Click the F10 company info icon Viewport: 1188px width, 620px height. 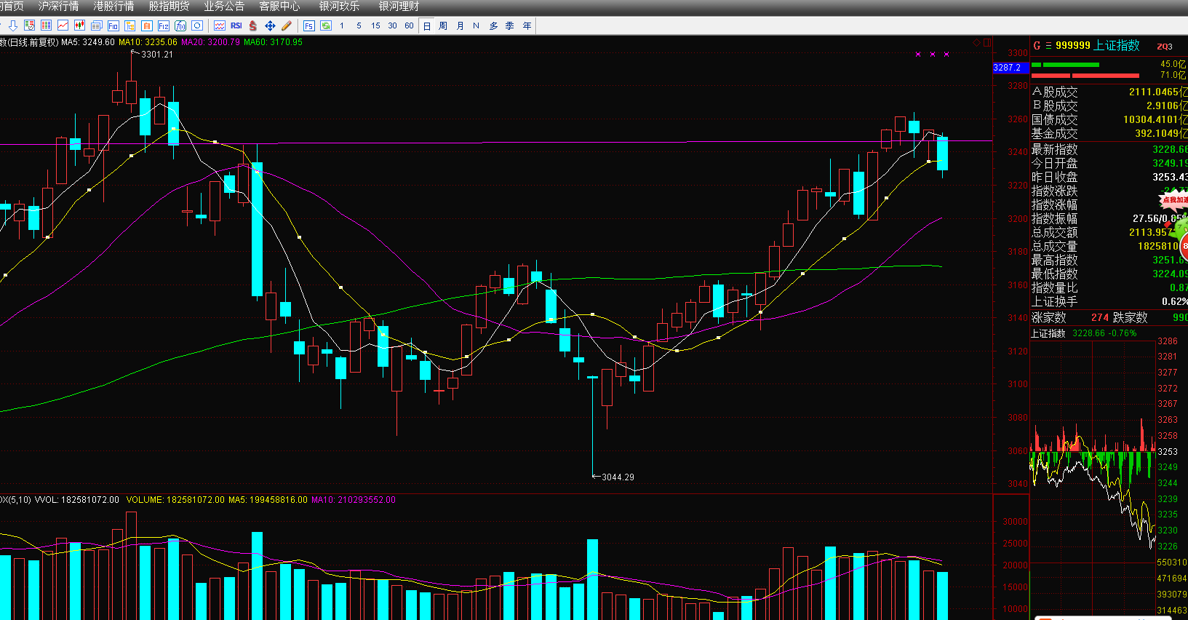(113, 25)
